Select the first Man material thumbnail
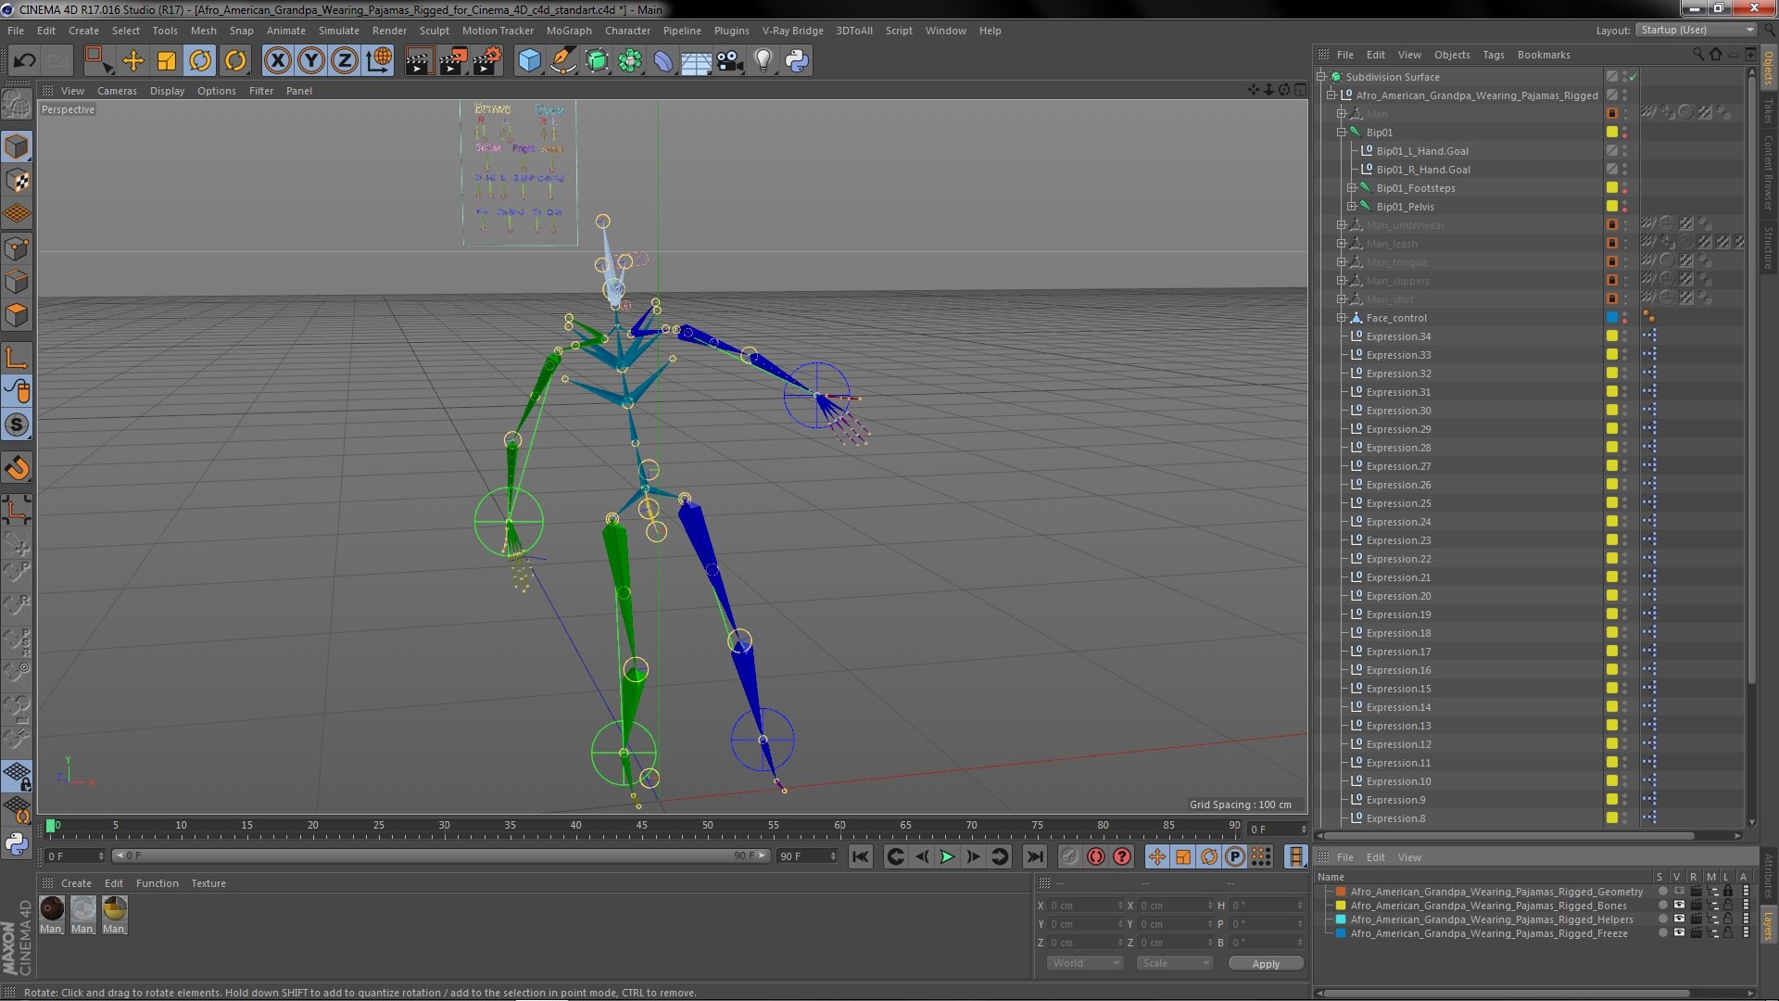Image resolution: width=1779 pixels, height=1001 pixels. [52, 909]
